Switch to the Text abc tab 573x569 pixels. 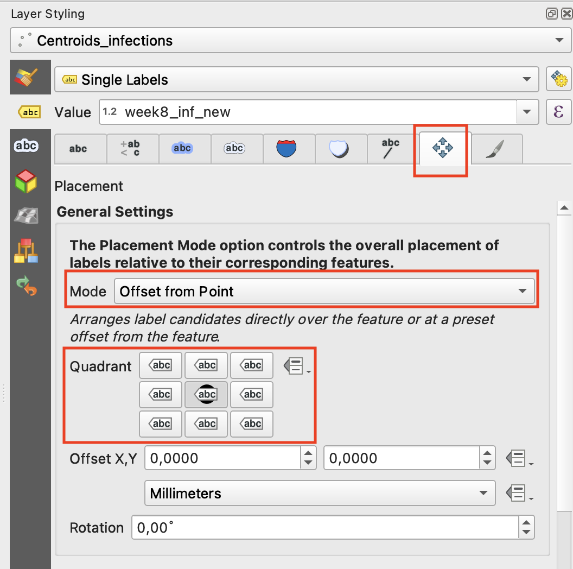tap(79, 149)
